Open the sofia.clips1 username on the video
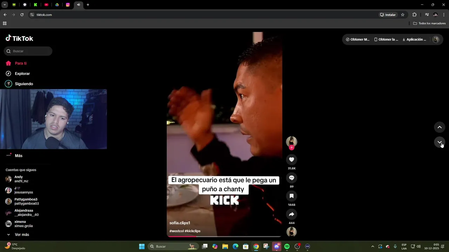The width and height of the screenshot is (449, 252). point(180,223)
